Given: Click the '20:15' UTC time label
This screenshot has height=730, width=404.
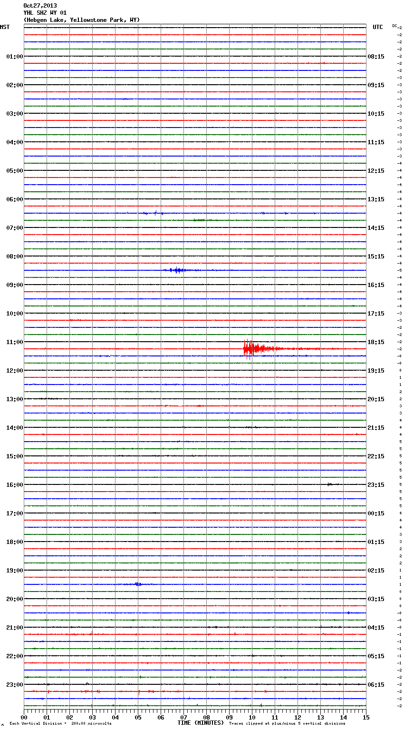Looking at the screenshot, I should coord(376,399).
